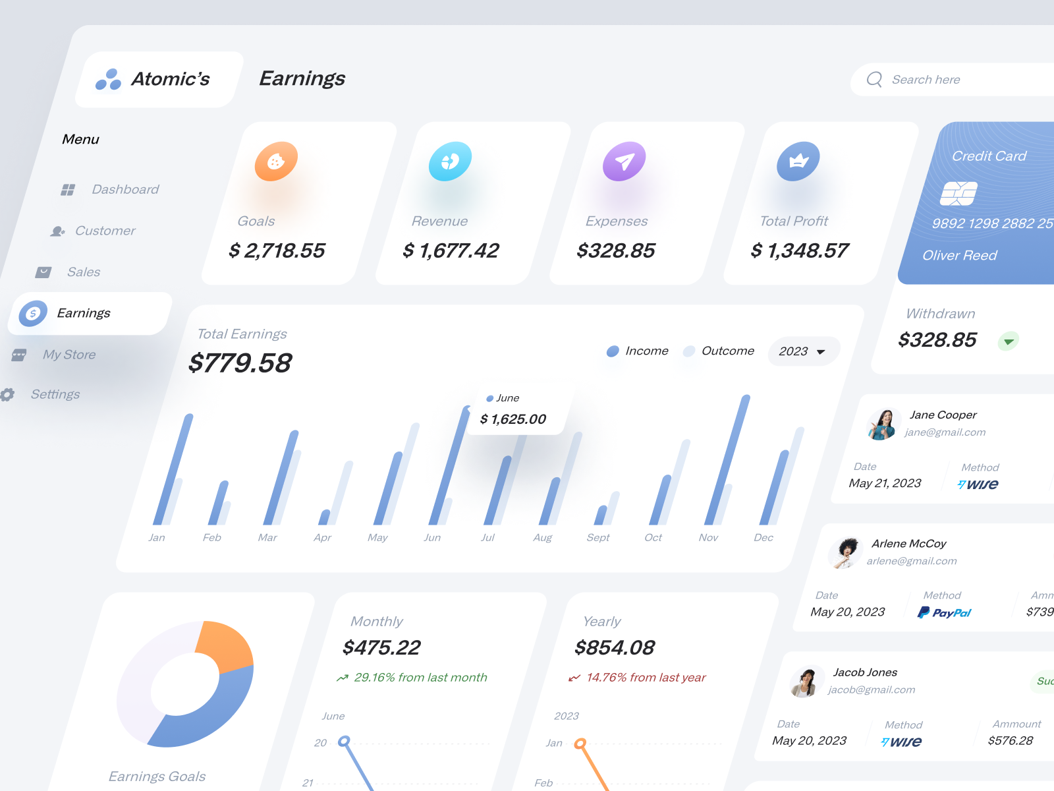Viewport: 1054px width, 791px height.
Task: Click the orange Goals cookie icon
Action: pos(276,161)
